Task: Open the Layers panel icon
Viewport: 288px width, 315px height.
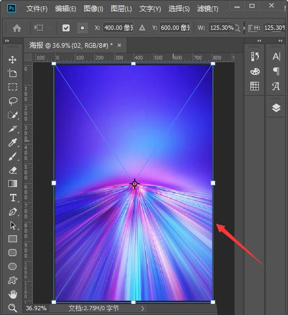Action: (x=276, y=108)
